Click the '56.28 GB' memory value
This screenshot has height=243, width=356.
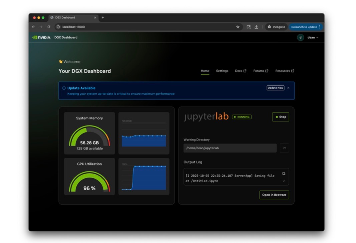(89, 143)
